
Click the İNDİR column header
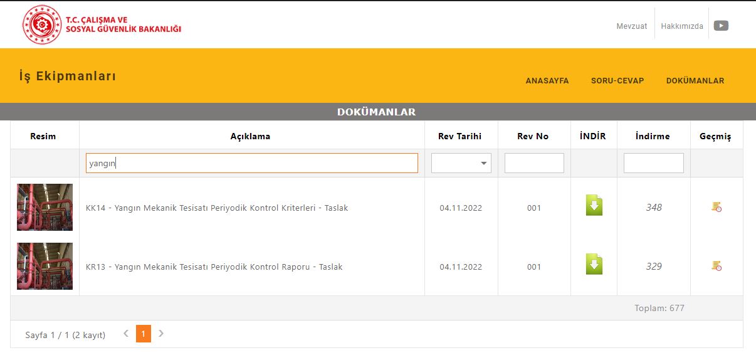point(593,136)
